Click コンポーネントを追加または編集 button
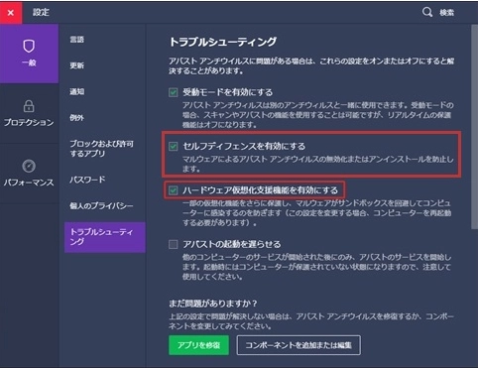Viewport: 478px width, 368px height. pyautogui.click(x=299, y=345)
